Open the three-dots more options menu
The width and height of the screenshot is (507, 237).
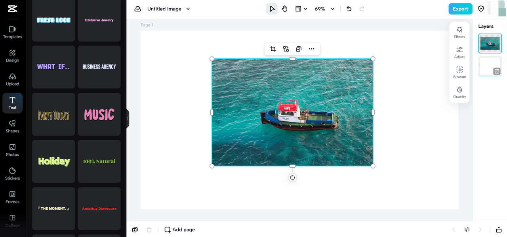click(x=312, y=49)
